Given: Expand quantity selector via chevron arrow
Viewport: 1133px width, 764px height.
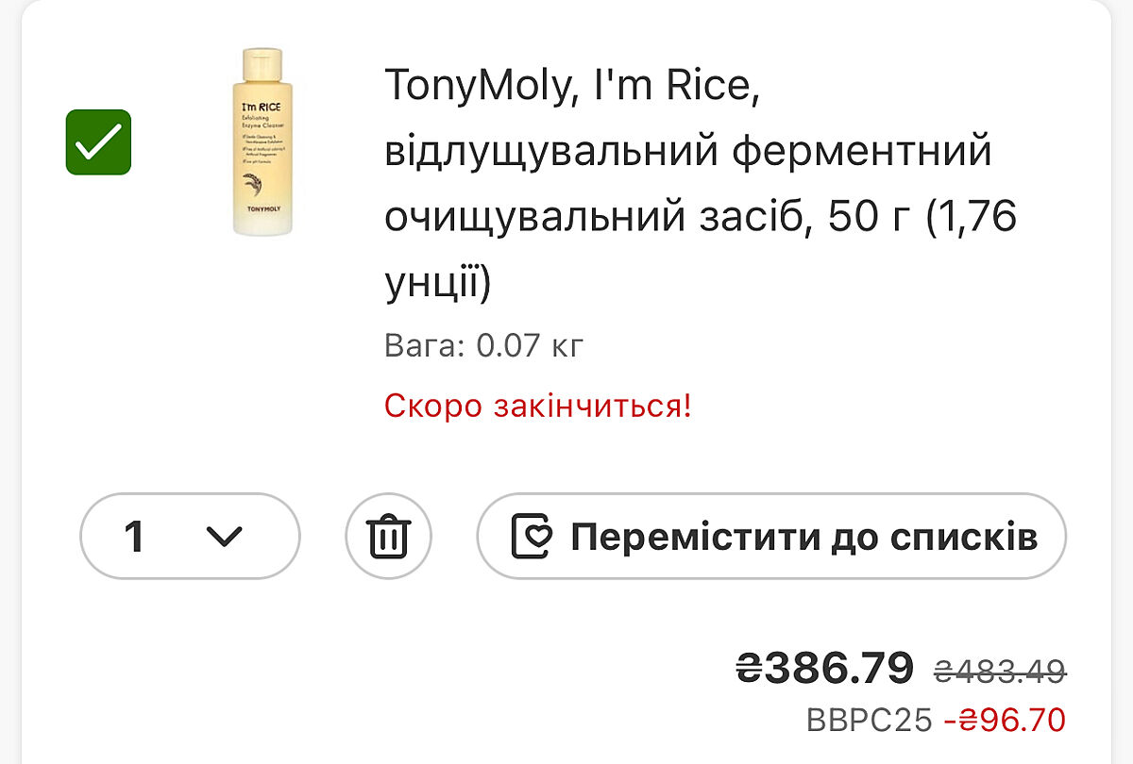Looking at the screenshot, I should point(224,537).
